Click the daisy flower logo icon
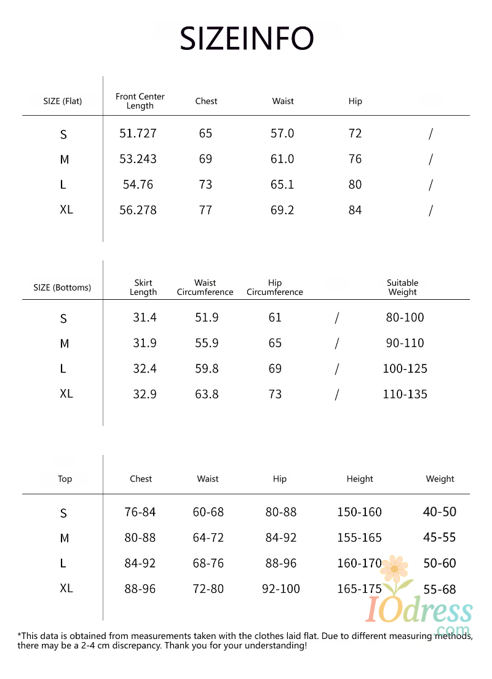Image resolution: width=492 pixels, height=679 pixels. [x=394, y=569]
